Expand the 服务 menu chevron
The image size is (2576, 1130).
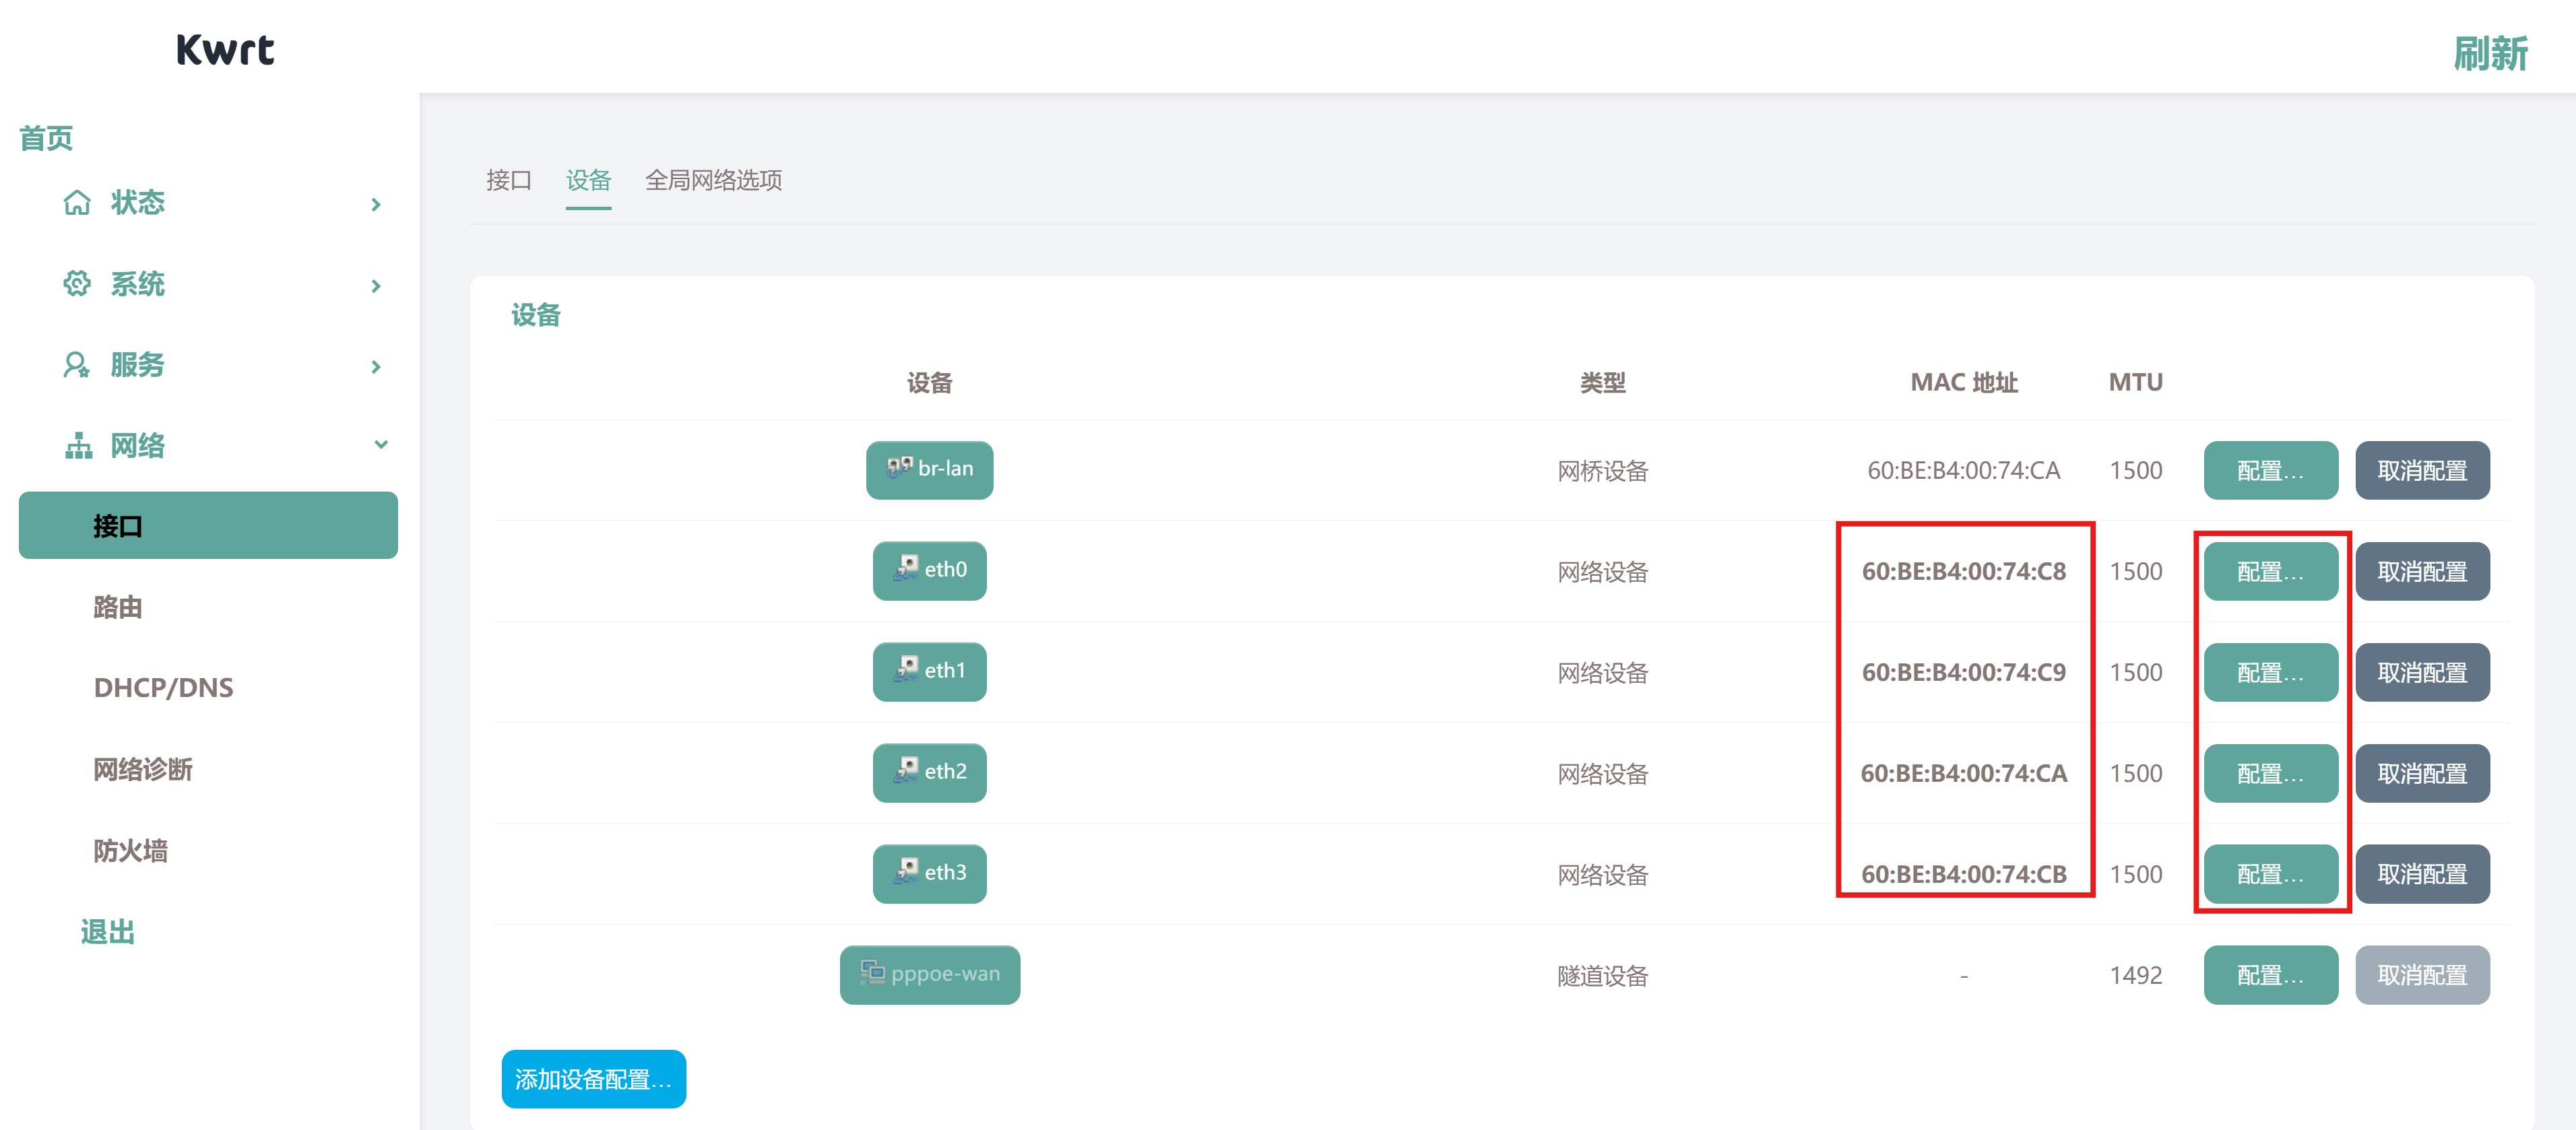376,367
